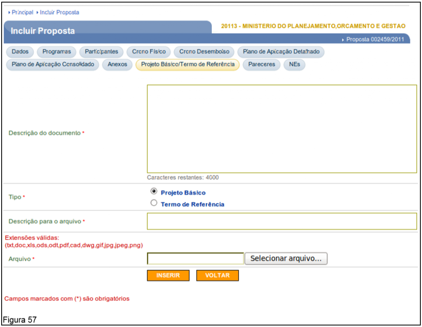The width and height of the screenshot is (422, 327).
Task: Select the Projeto Básico radio button
Action: [154, 191]
